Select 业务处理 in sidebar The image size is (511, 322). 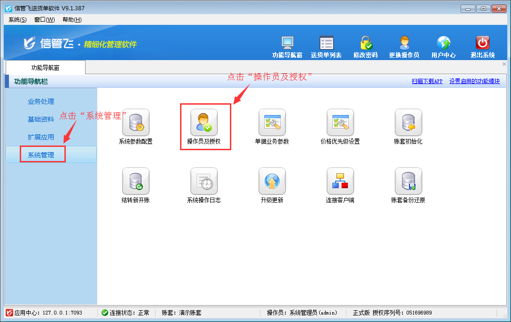click(41, 101)
